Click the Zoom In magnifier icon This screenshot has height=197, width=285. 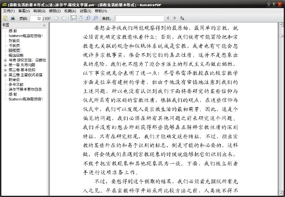(x=95, y=18)
